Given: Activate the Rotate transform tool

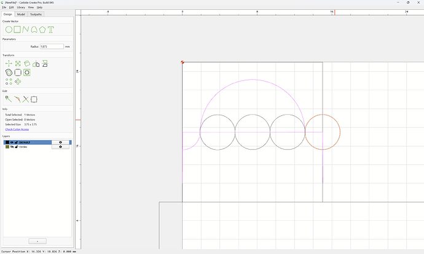Looking at the screenshot, I should pyautogui.click(x=27, y=63).
